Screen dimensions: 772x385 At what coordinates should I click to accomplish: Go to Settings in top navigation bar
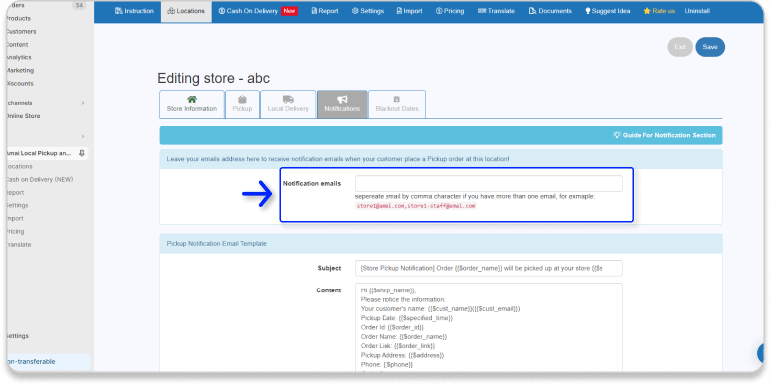[x=368, y=11]
